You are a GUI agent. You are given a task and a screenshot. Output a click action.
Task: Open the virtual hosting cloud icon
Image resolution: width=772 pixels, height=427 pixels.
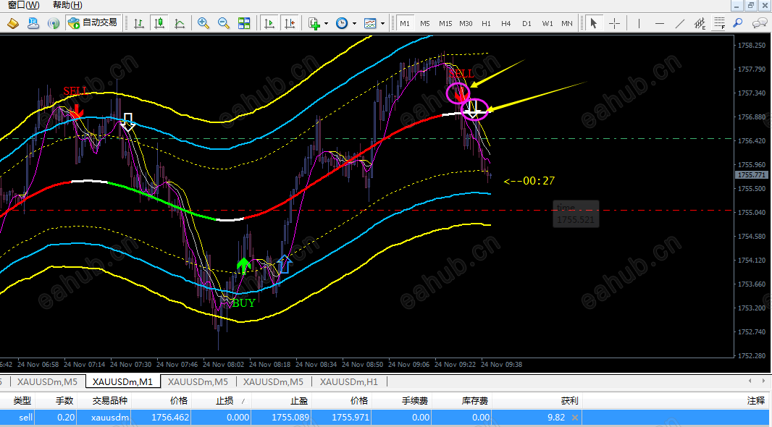(33, 23)
